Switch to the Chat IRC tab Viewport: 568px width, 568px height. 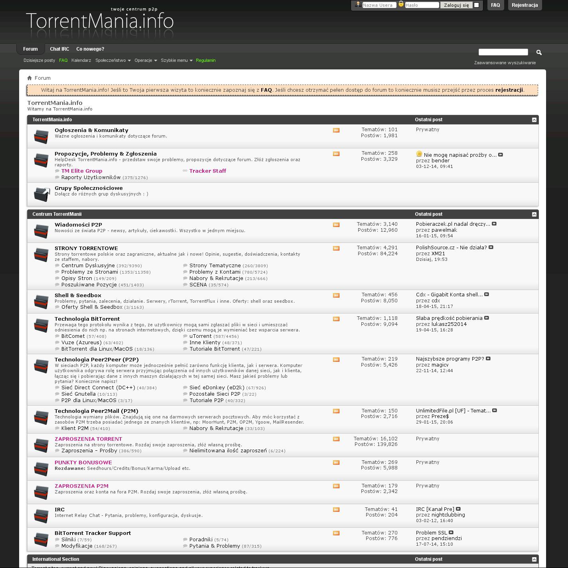[59, 49]
